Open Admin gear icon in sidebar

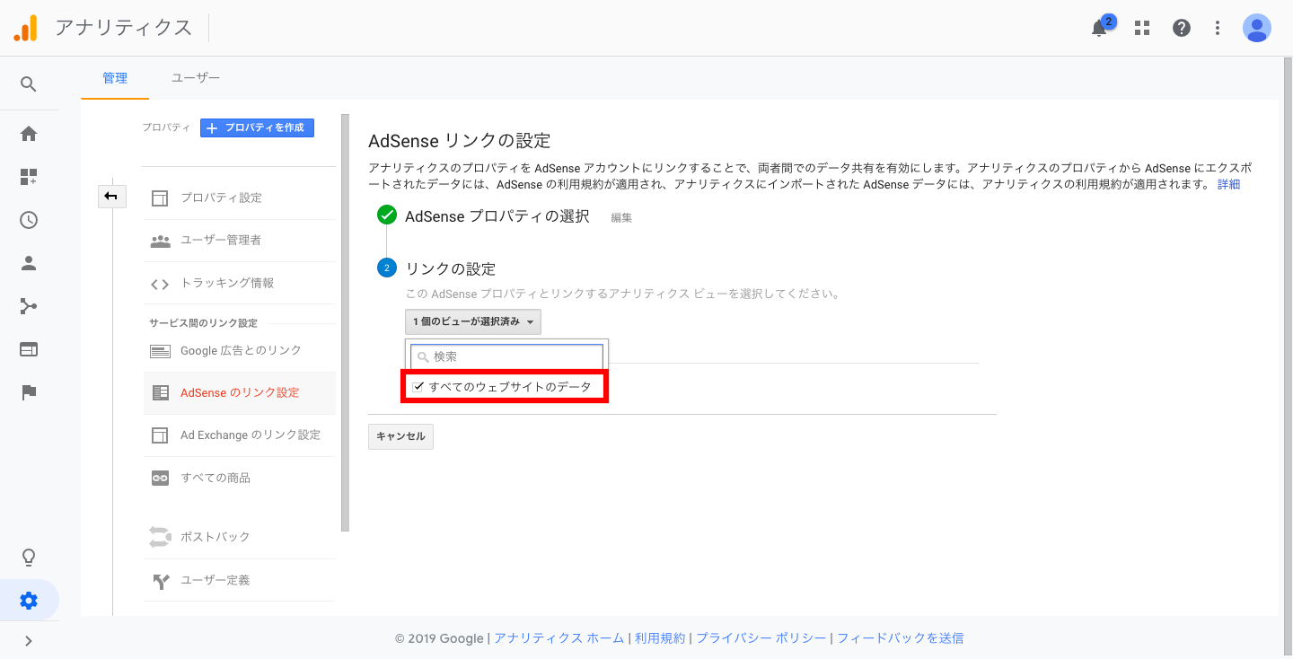point(29,601)
